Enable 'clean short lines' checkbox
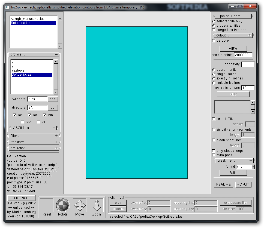This screenshot has height=228, width=264. point(214,140)
